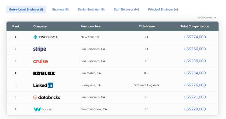
Task: Click Stripe's US$266,000 compensation link
Action: pyautogui.click(x=195, y=49)
